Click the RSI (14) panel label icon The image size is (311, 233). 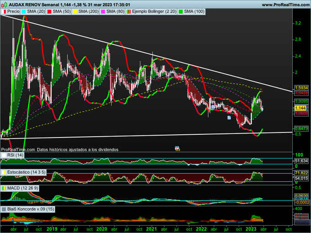(4, 155)
